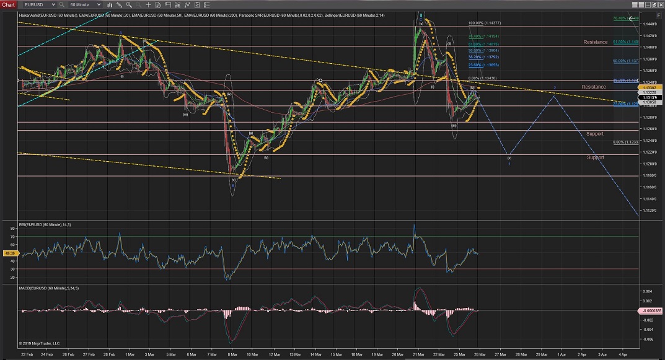Viewport: 665px width, 360px height.
Task: Restore down the chart window
Action: [654, 5]
